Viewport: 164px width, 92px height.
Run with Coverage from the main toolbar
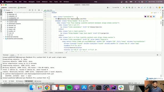pos(129,7)
